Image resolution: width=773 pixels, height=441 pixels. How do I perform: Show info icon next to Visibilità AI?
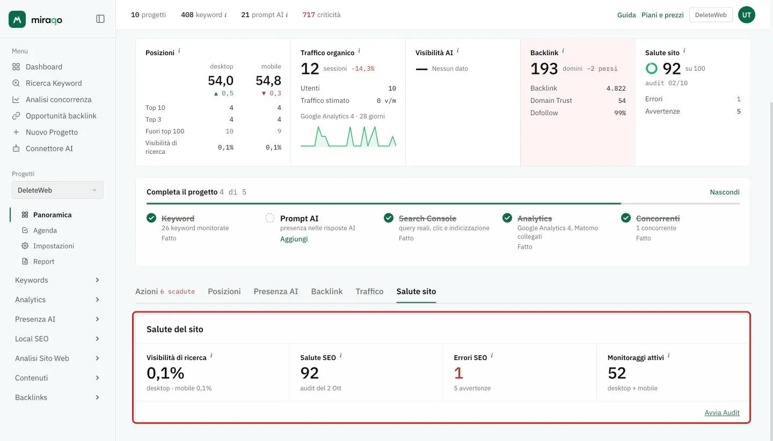[458, 51]
